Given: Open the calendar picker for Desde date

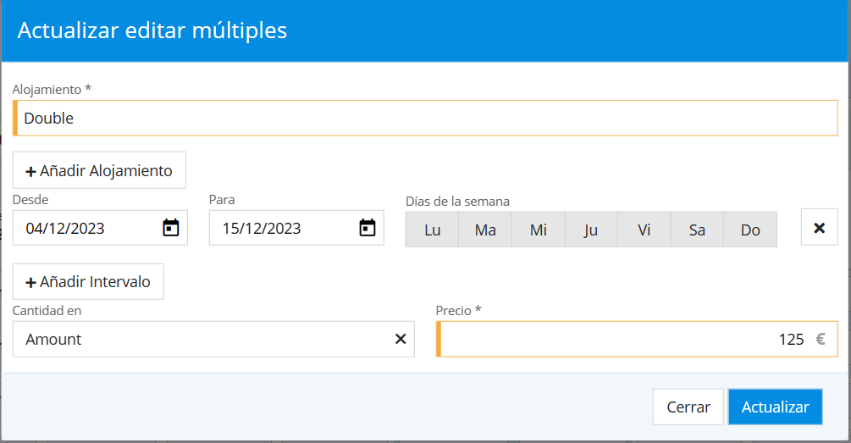Looking at the screenshot, I should tap(171, 228).
